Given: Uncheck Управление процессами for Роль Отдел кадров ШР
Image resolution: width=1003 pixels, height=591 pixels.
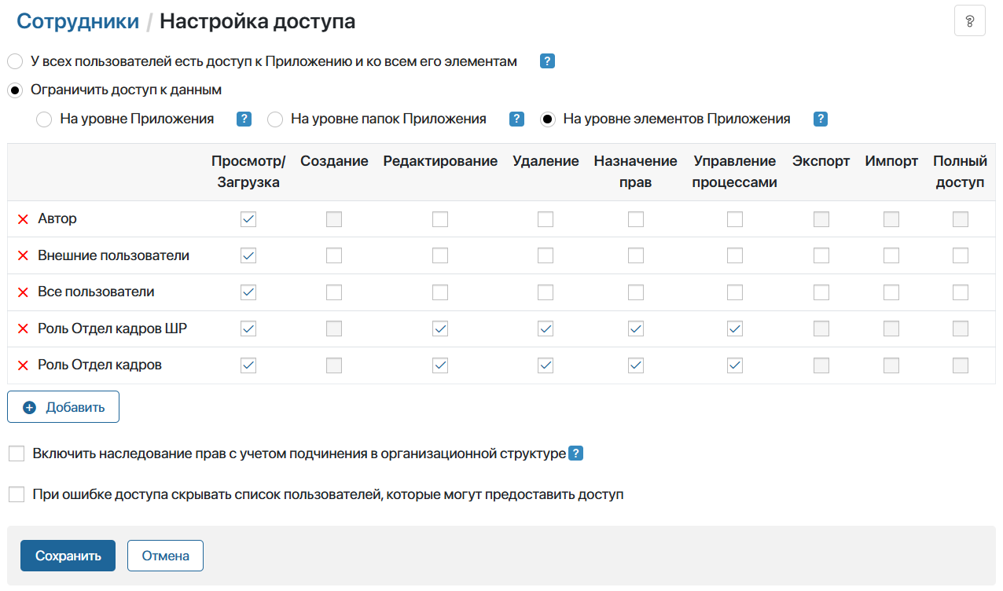Looking at the screenshot, I should [x=735, y=329].
